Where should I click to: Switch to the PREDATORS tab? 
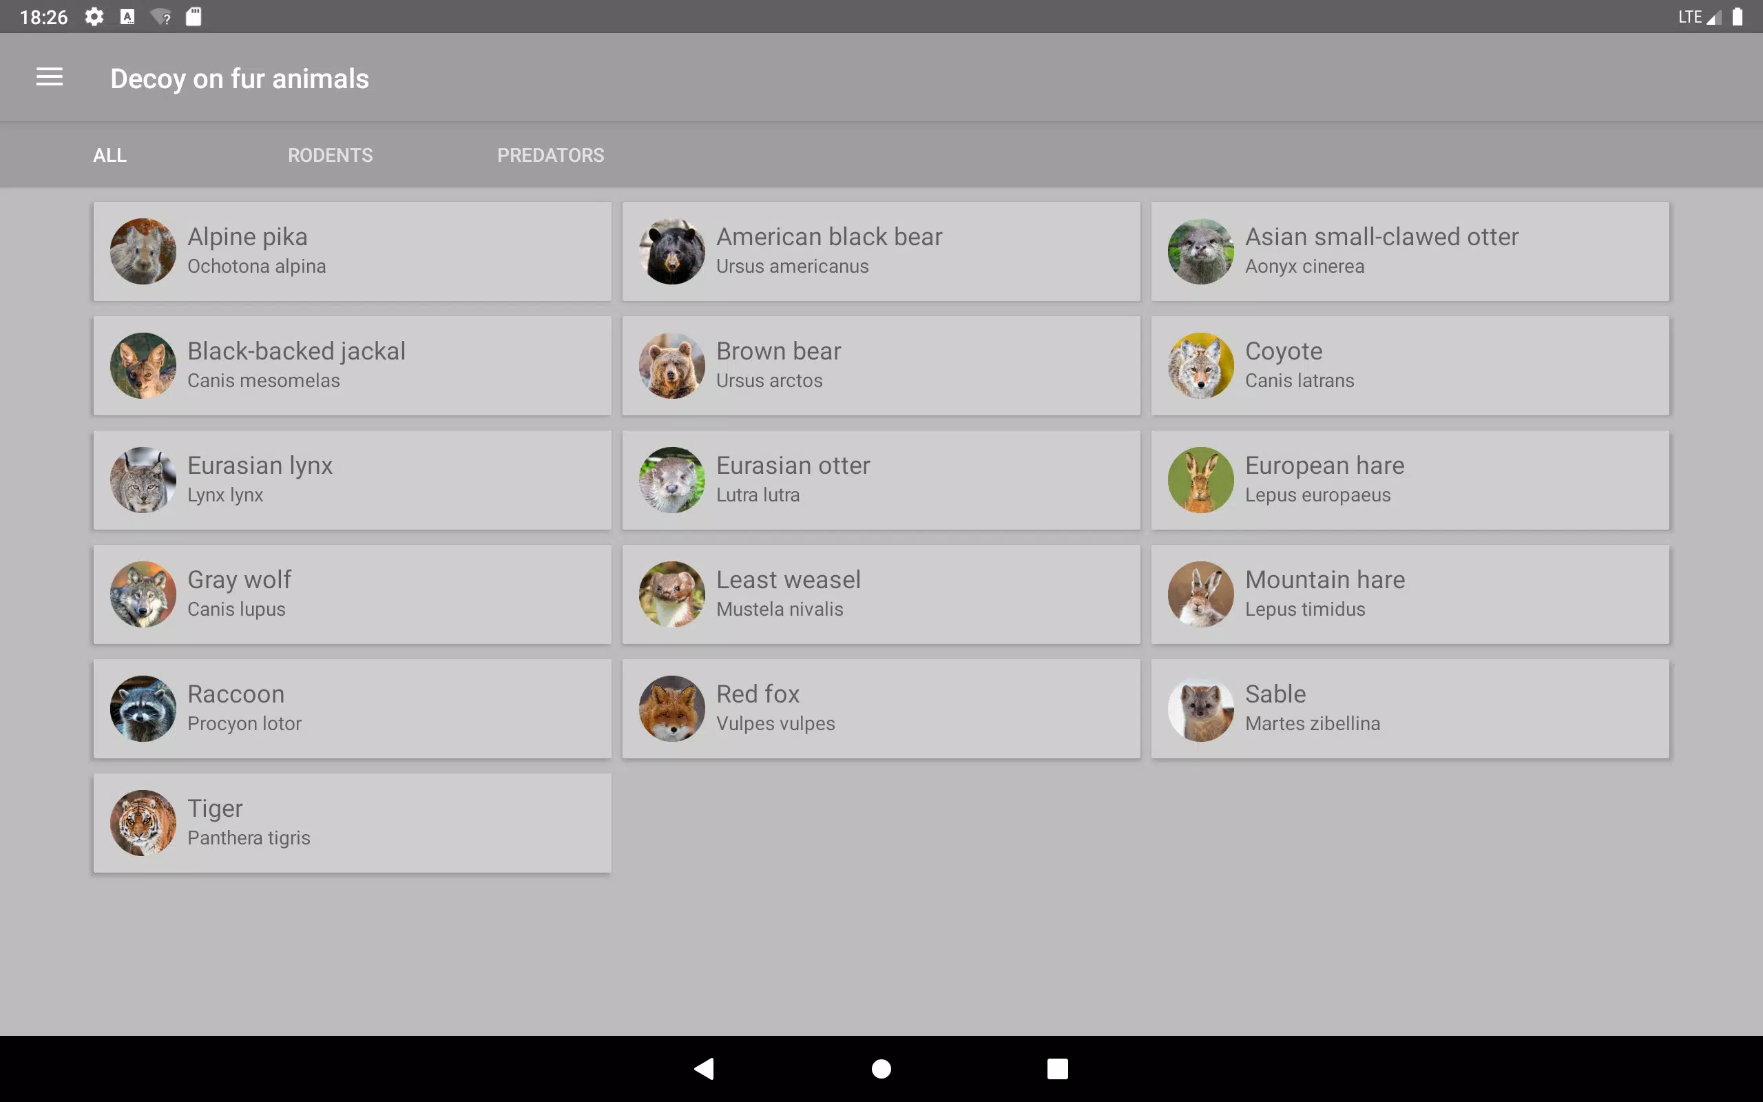(551, 155)
